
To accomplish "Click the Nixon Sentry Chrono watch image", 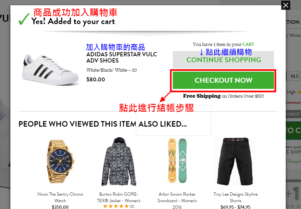I will pyautogui.click(x=60, y=161).
